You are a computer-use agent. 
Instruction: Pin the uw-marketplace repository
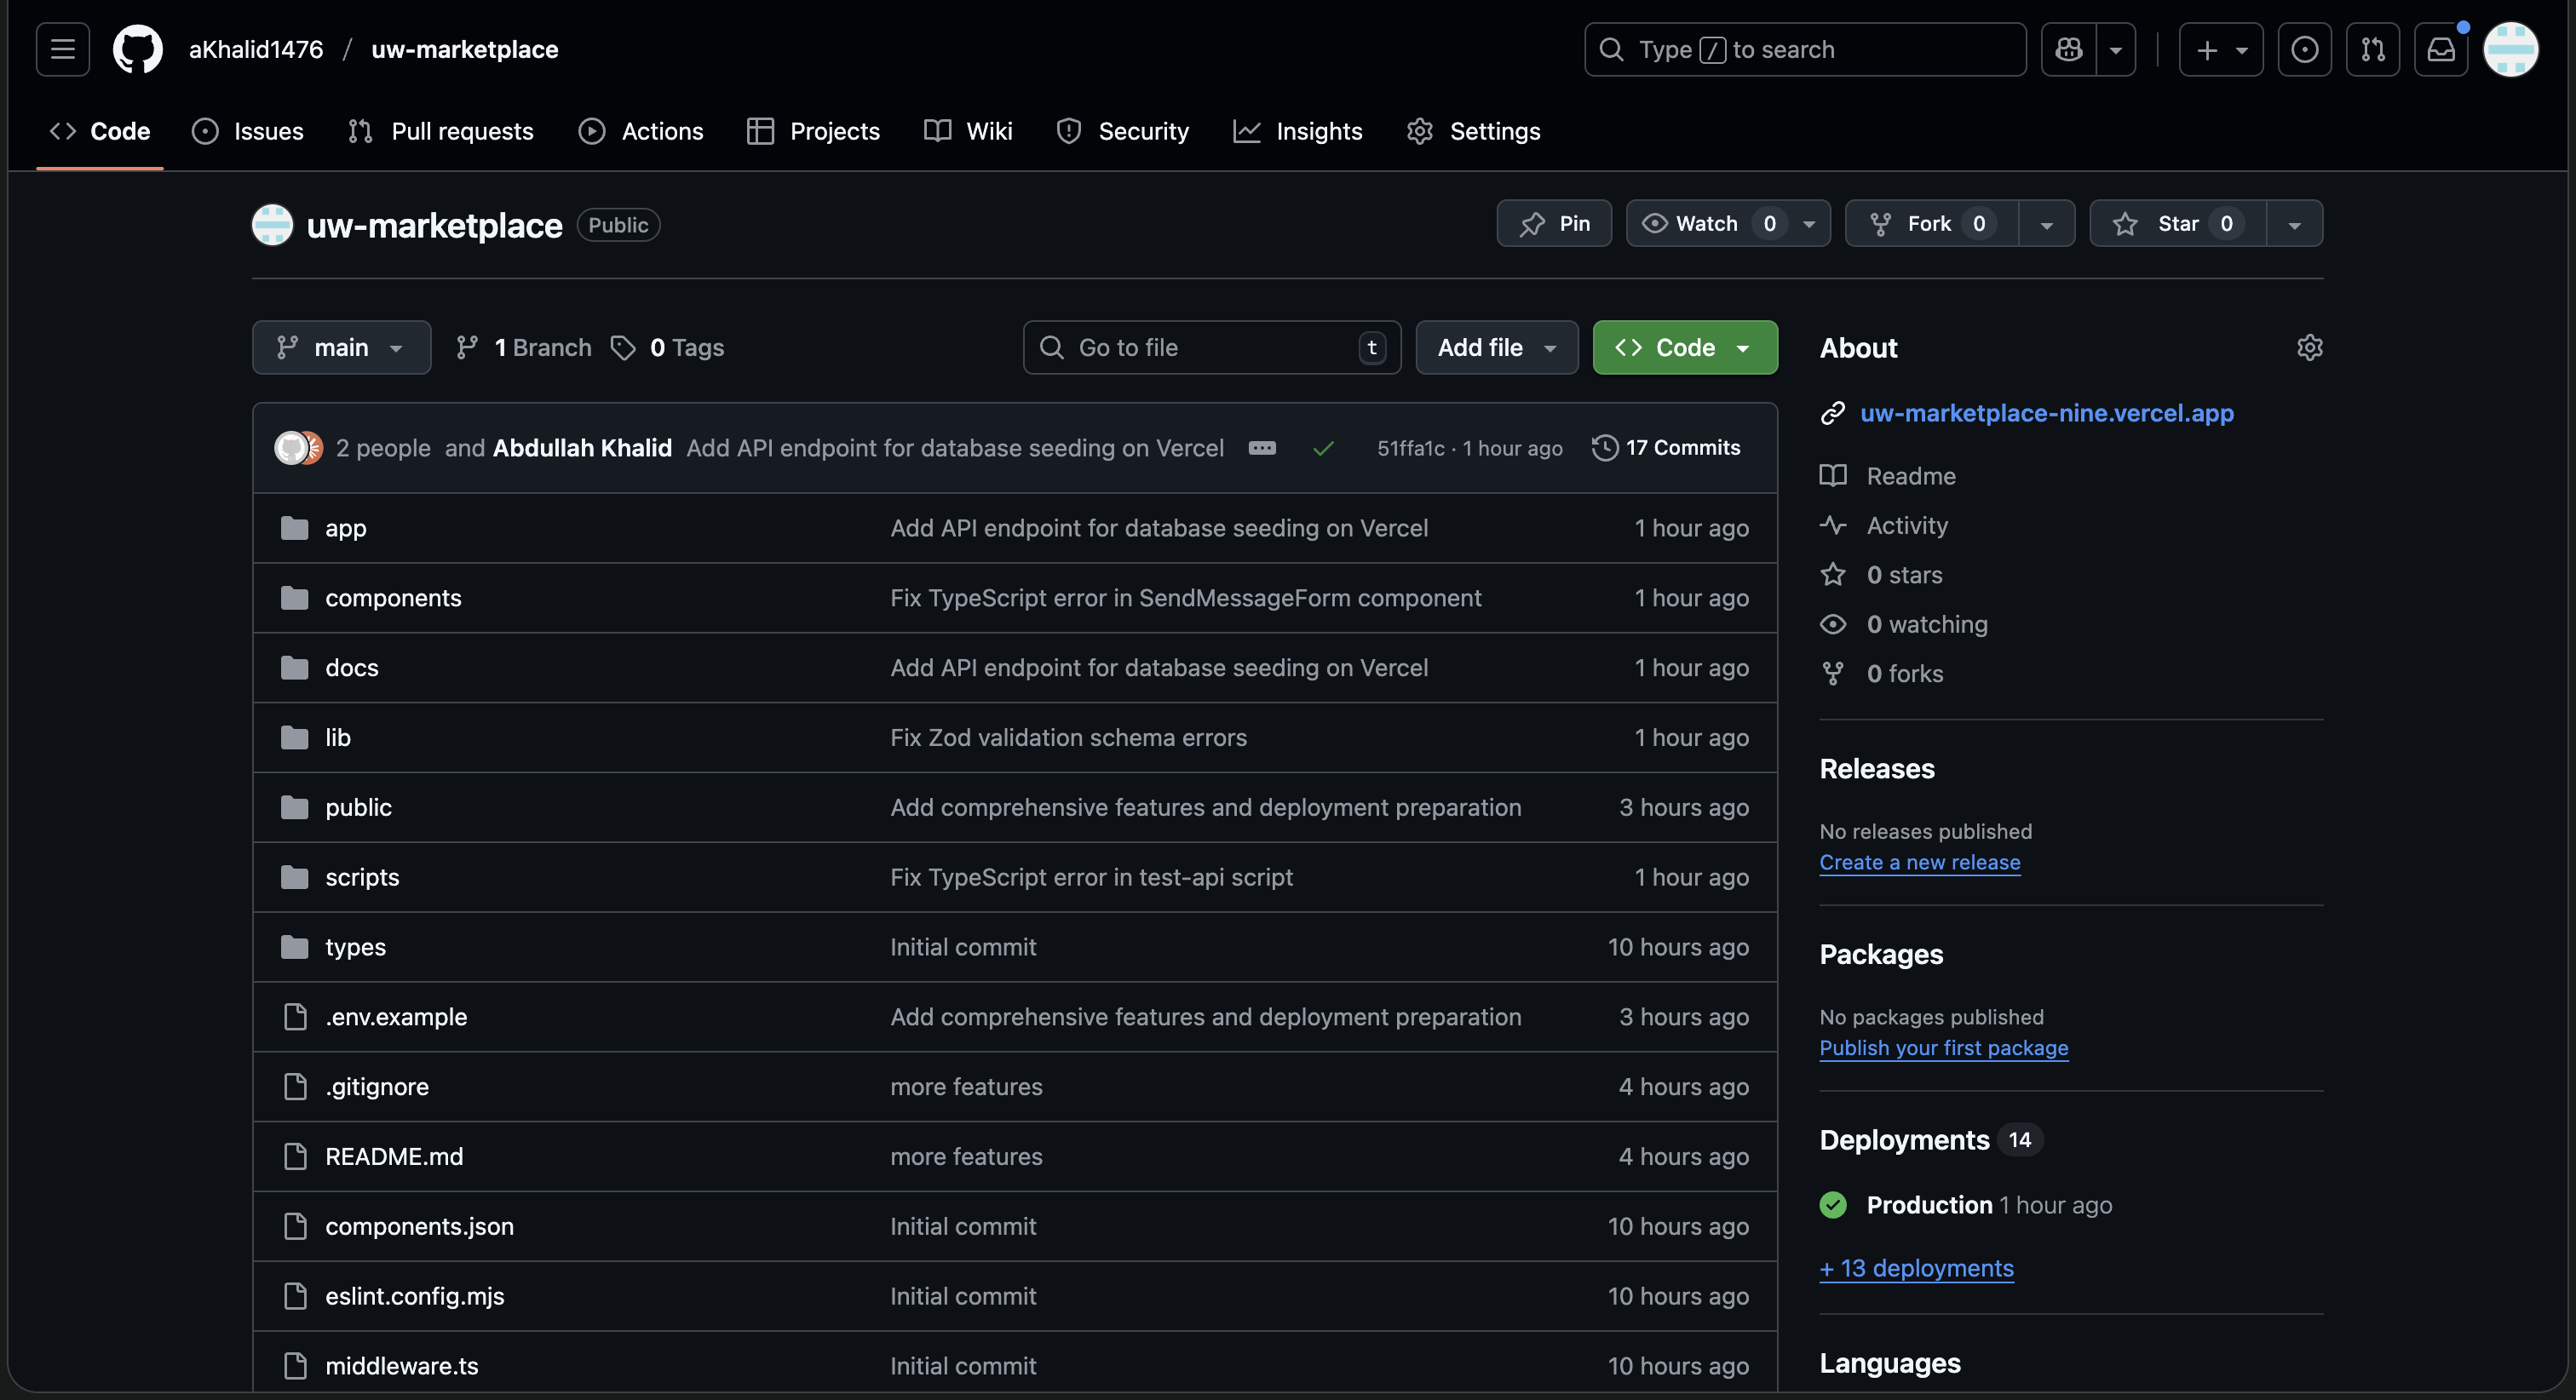(x=1554, y=223)
